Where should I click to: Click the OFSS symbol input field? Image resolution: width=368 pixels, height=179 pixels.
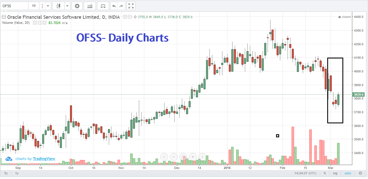15,6
